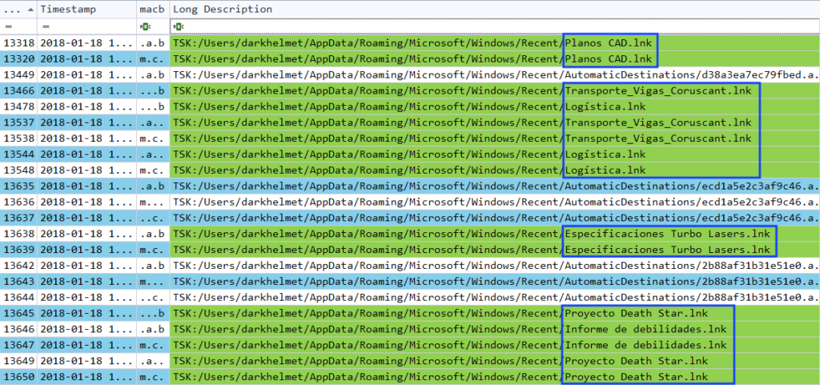Select line 13646 Informe de debilidades.lnk entry
This screenshot has height=385, width=820.
coord(645,329)
